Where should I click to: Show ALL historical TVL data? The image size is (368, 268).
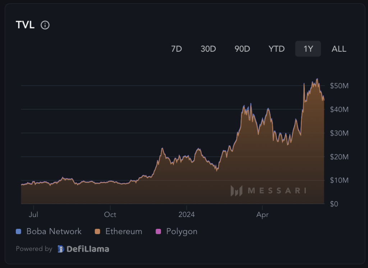[x=339, y=49]
